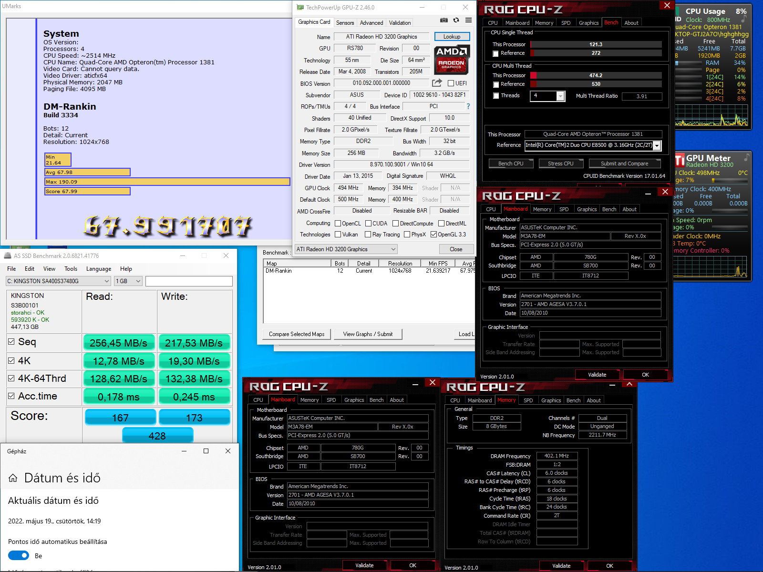
Task: Tick the Threads checkbox in CPU-Z Bench
Action: pos(496,96)
